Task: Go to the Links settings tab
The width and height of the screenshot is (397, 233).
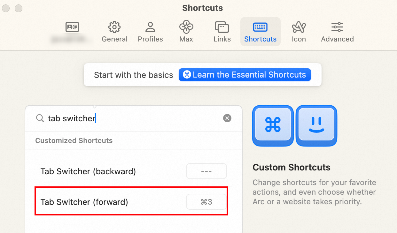Action: 222,32
